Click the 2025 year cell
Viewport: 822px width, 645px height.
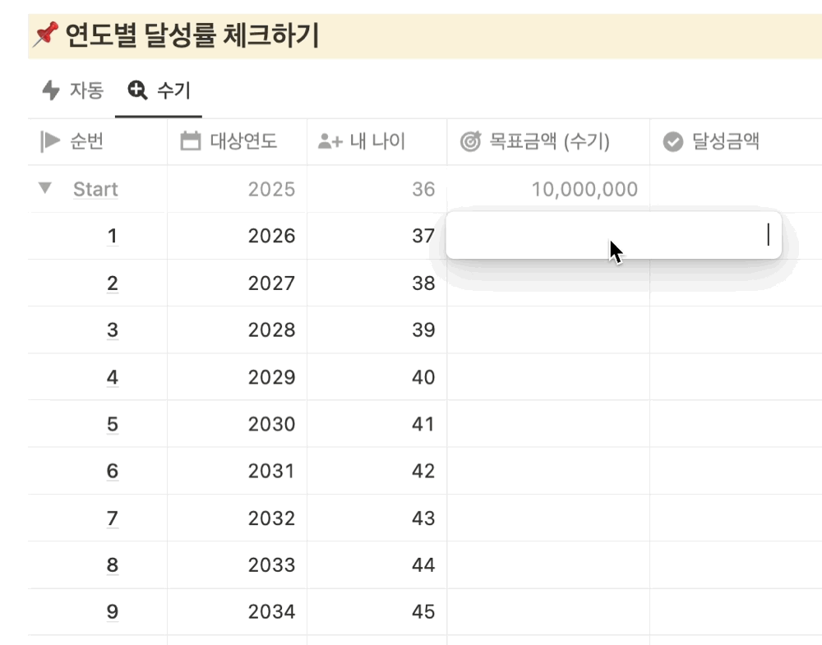[x=237, y=189]
